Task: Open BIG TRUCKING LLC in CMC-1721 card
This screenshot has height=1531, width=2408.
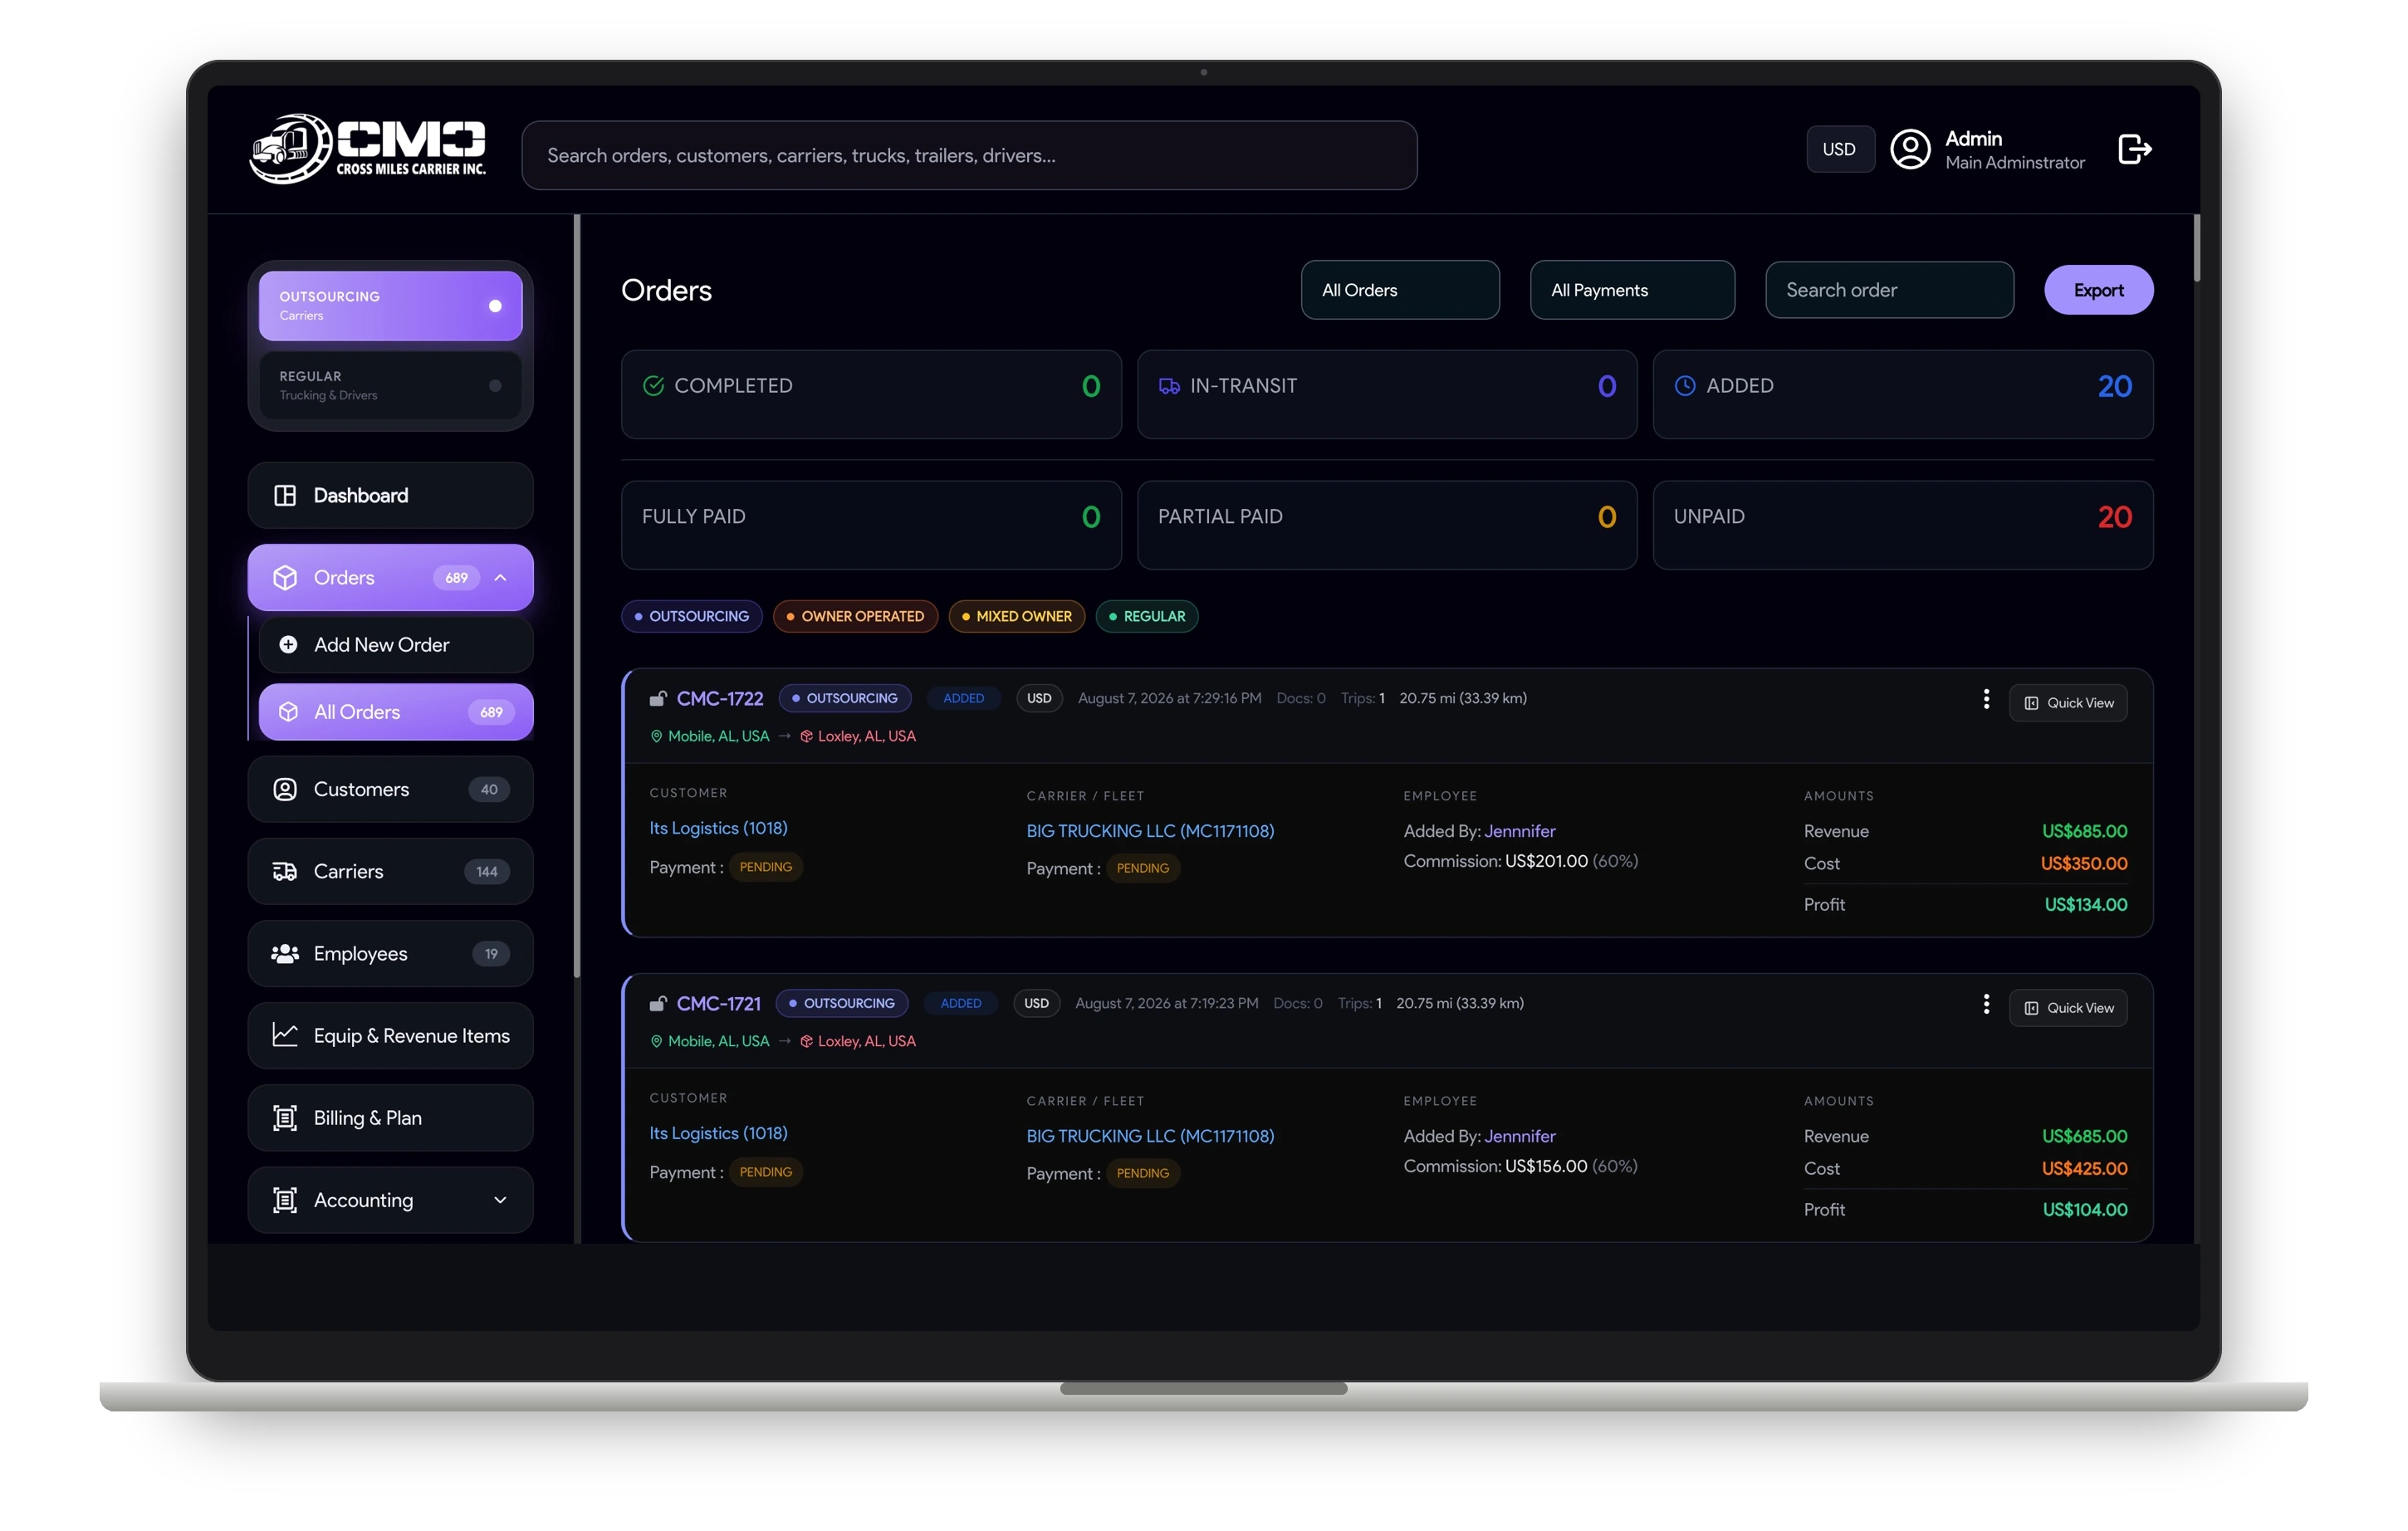Action: pyautogui.click(x=1150, y=1136)
